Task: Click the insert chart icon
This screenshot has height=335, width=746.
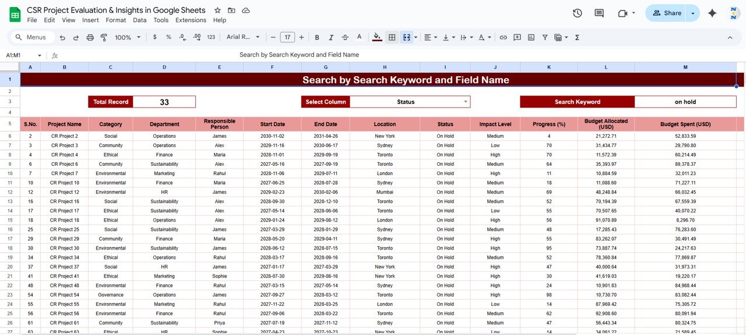Action: (531, 37)
